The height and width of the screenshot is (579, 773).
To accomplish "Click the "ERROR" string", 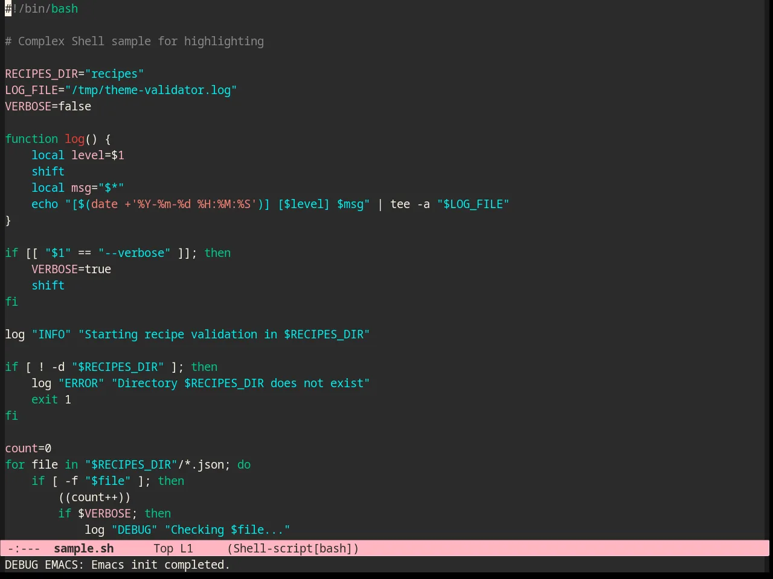I will (x=82, y=383).
